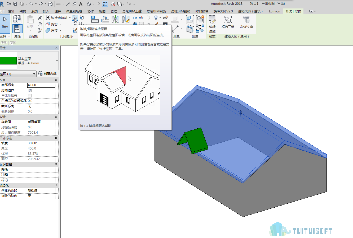353x238 pixels.
Task: Close the Properties palette with X
Action: (x=56, y=48)
